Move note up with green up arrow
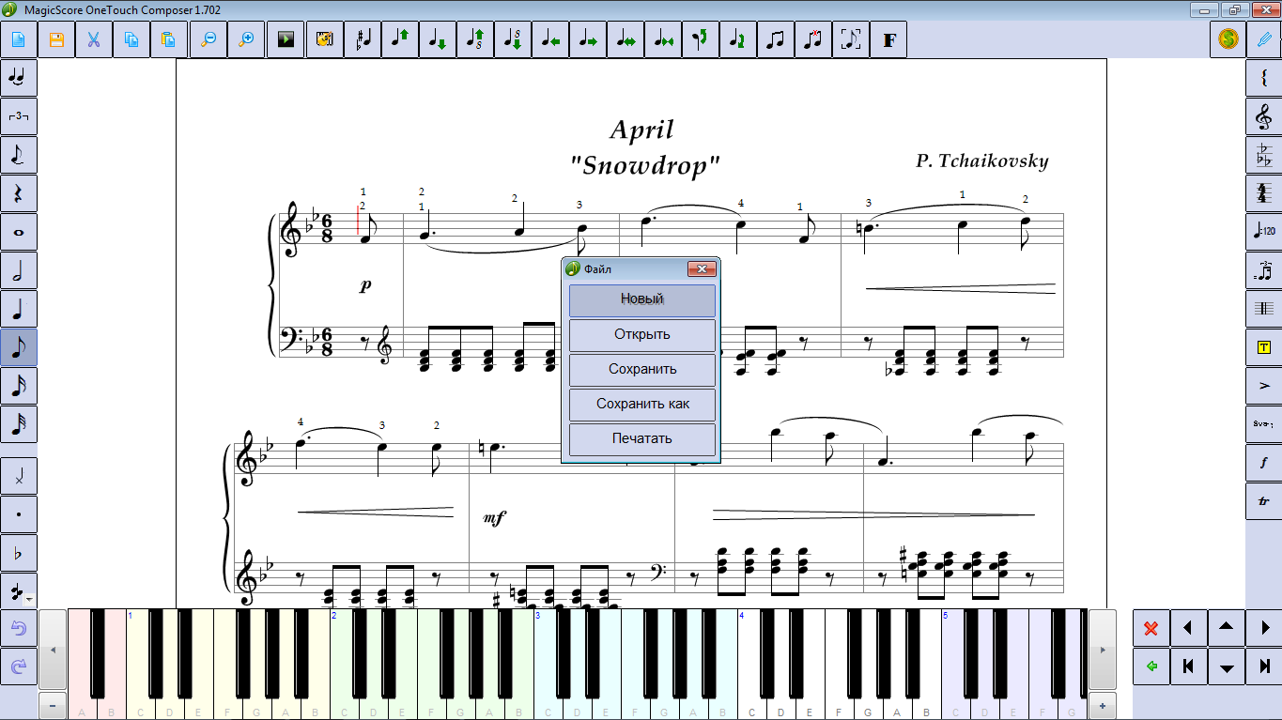The width and height of the screenshot is (1282, 720). [400, 40]
